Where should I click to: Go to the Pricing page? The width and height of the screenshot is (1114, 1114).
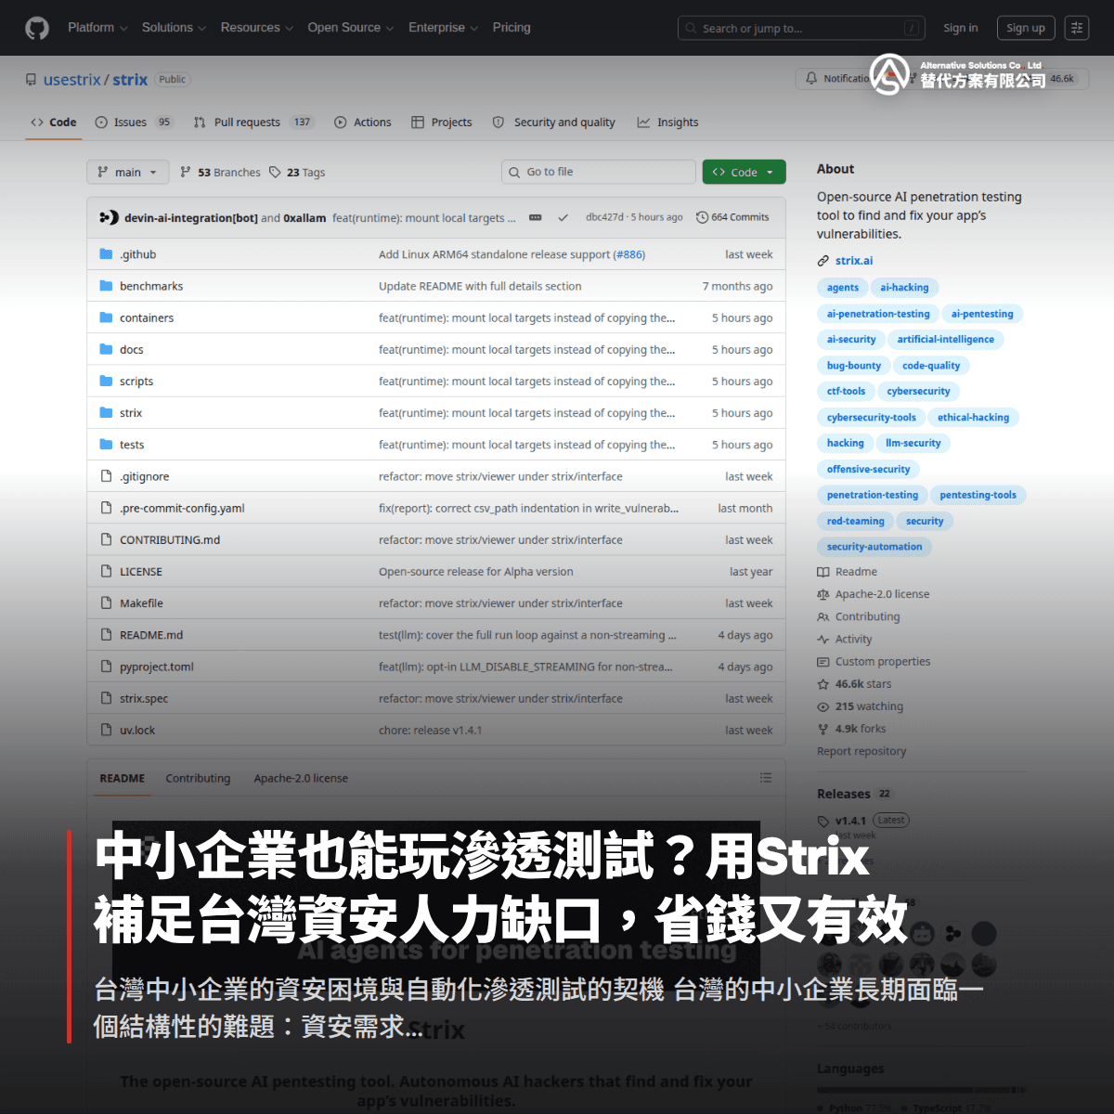tap(512, 28)
